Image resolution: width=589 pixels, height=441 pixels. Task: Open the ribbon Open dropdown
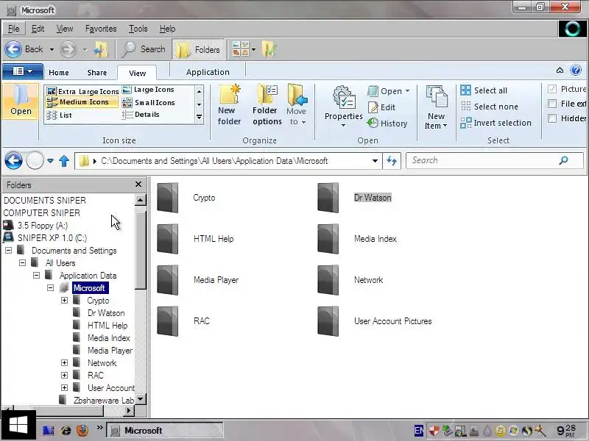pos(408,91)
